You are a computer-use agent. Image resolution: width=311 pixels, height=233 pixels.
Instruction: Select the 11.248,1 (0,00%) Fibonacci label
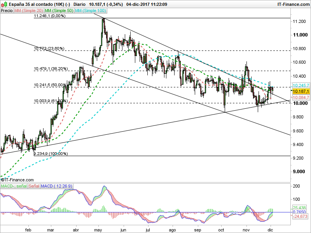coord(50,16)
